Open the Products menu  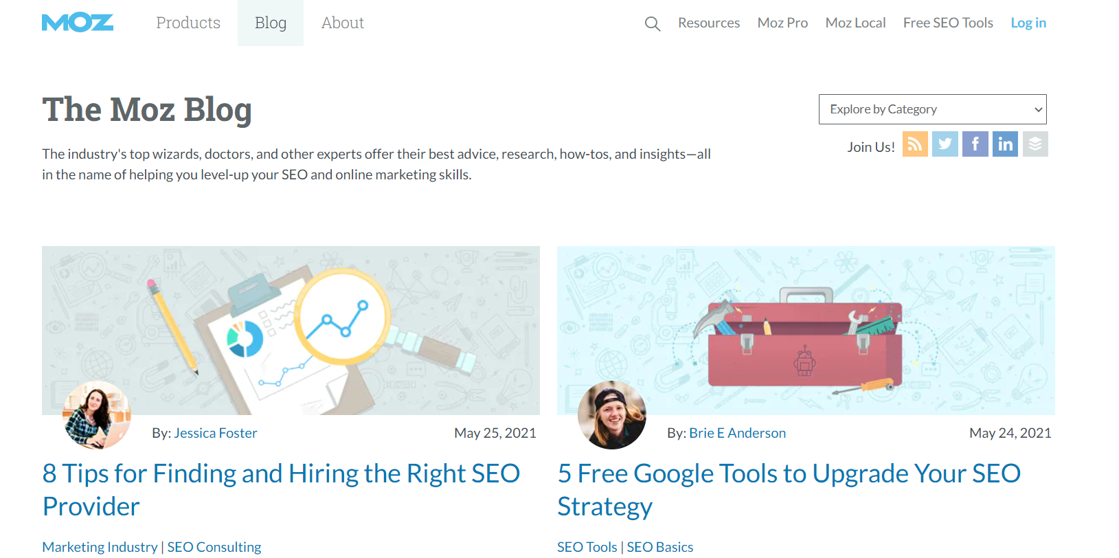(188, 23)
